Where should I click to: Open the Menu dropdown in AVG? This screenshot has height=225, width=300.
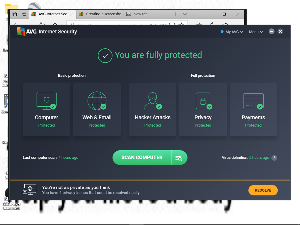pos(256,32)
